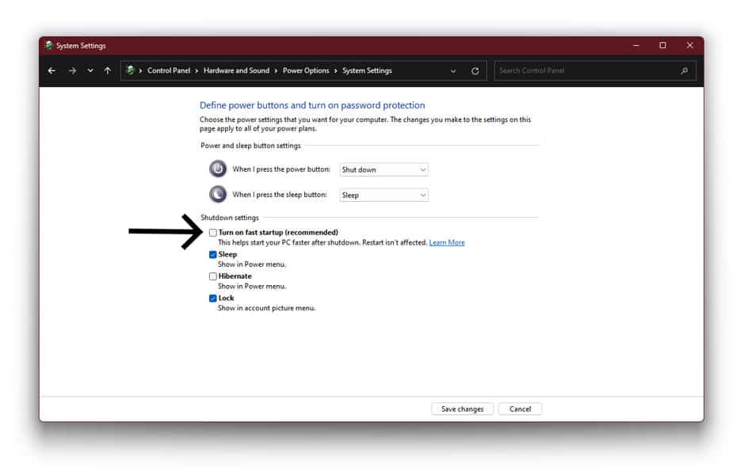Open the power button action dropdown
The width and height of the screenshot is (740, 475).
(x=383, y=169)
